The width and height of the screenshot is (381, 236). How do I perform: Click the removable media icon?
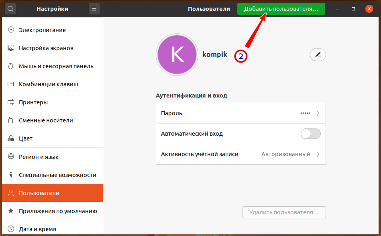pos(11,120)
